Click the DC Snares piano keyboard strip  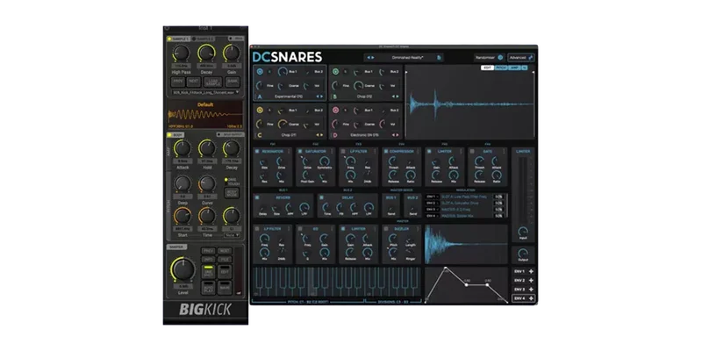click(337, 282)
